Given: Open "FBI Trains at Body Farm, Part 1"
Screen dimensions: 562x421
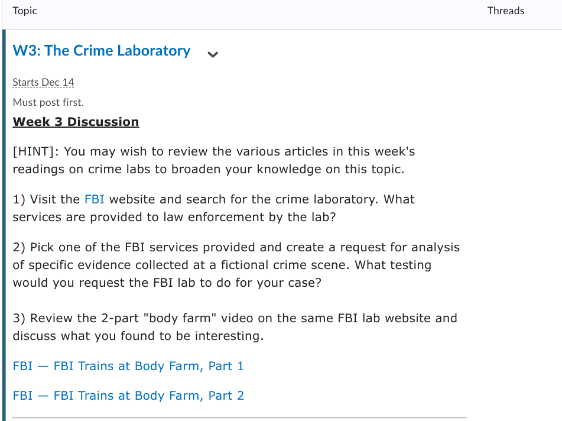Looking at the screenshot, I should click(128, 366).
